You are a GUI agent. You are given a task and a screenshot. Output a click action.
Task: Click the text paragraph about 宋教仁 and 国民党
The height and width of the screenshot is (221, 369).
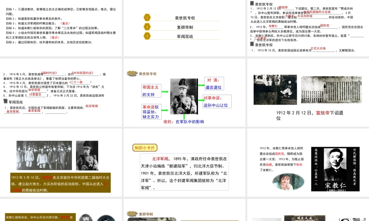tap(282, 159)
